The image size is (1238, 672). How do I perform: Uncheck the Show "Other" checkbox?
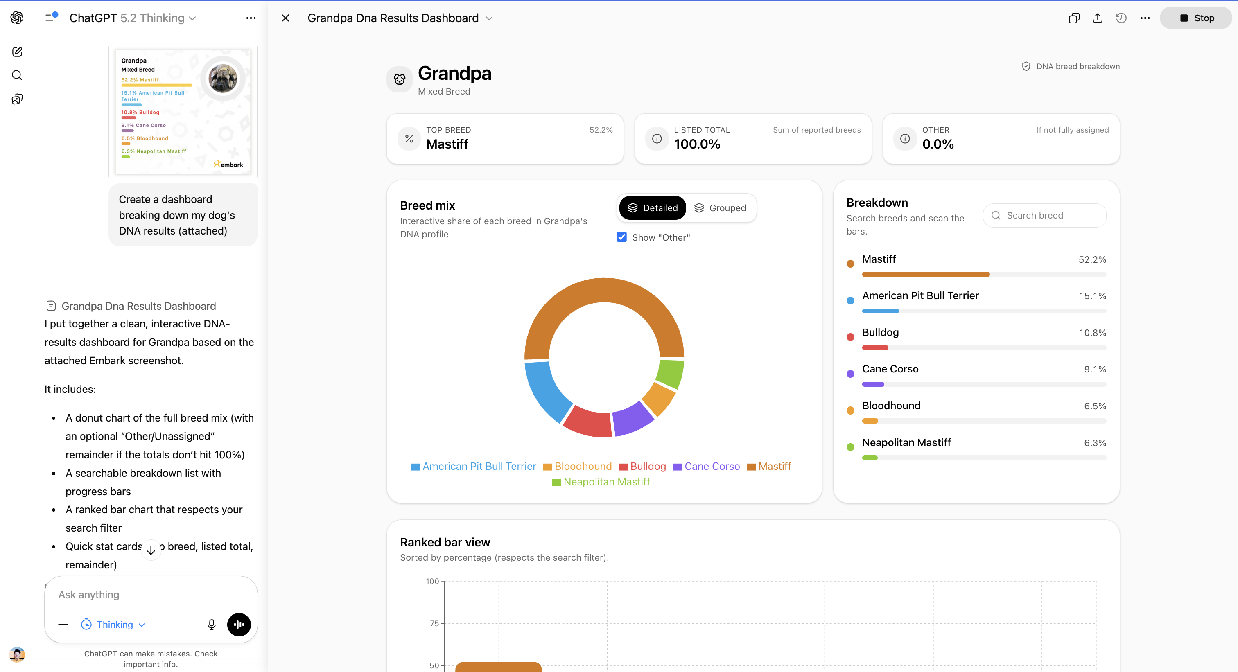coord(621,237)
